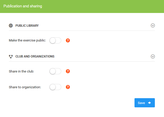Turn on Share to organization switch
The image size is (164, 117).
click(55, 87)
